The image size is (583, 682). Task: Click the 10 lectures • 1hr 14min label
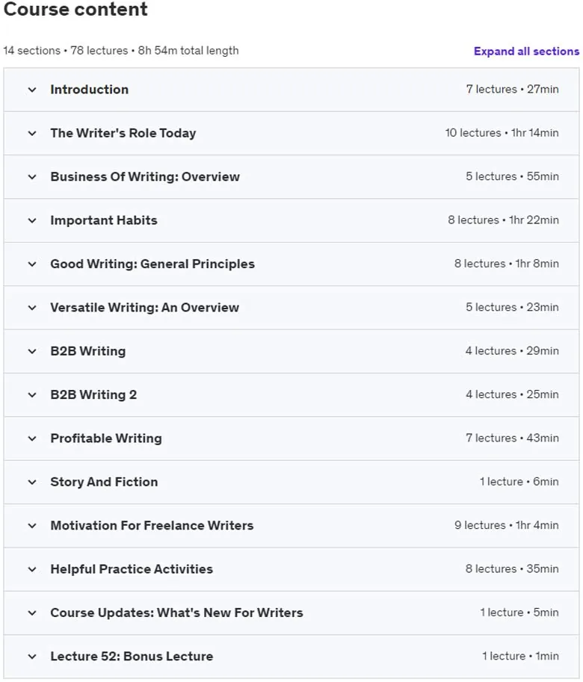click(x=502, y=133)
